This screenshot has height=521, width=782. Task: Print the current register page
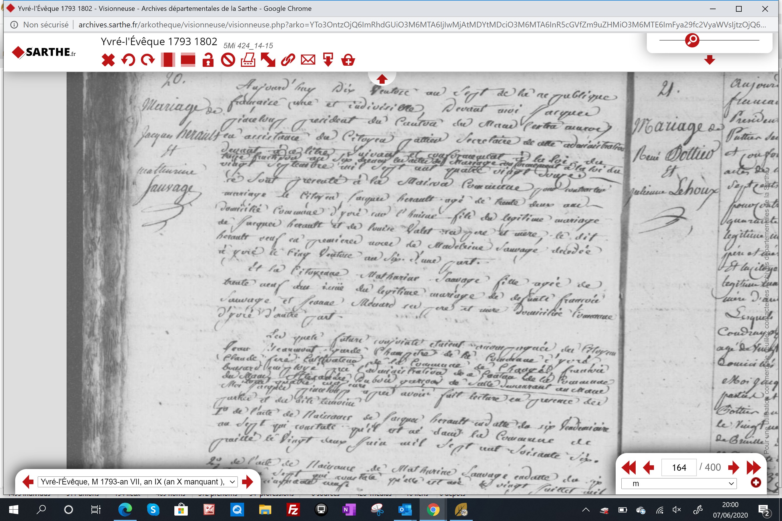point(248,60)
